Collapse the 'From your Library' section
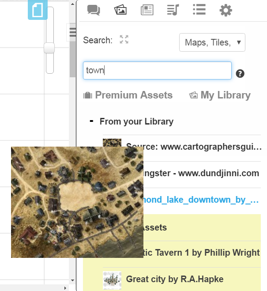This screenshot has height=291, width=267. 91,121
